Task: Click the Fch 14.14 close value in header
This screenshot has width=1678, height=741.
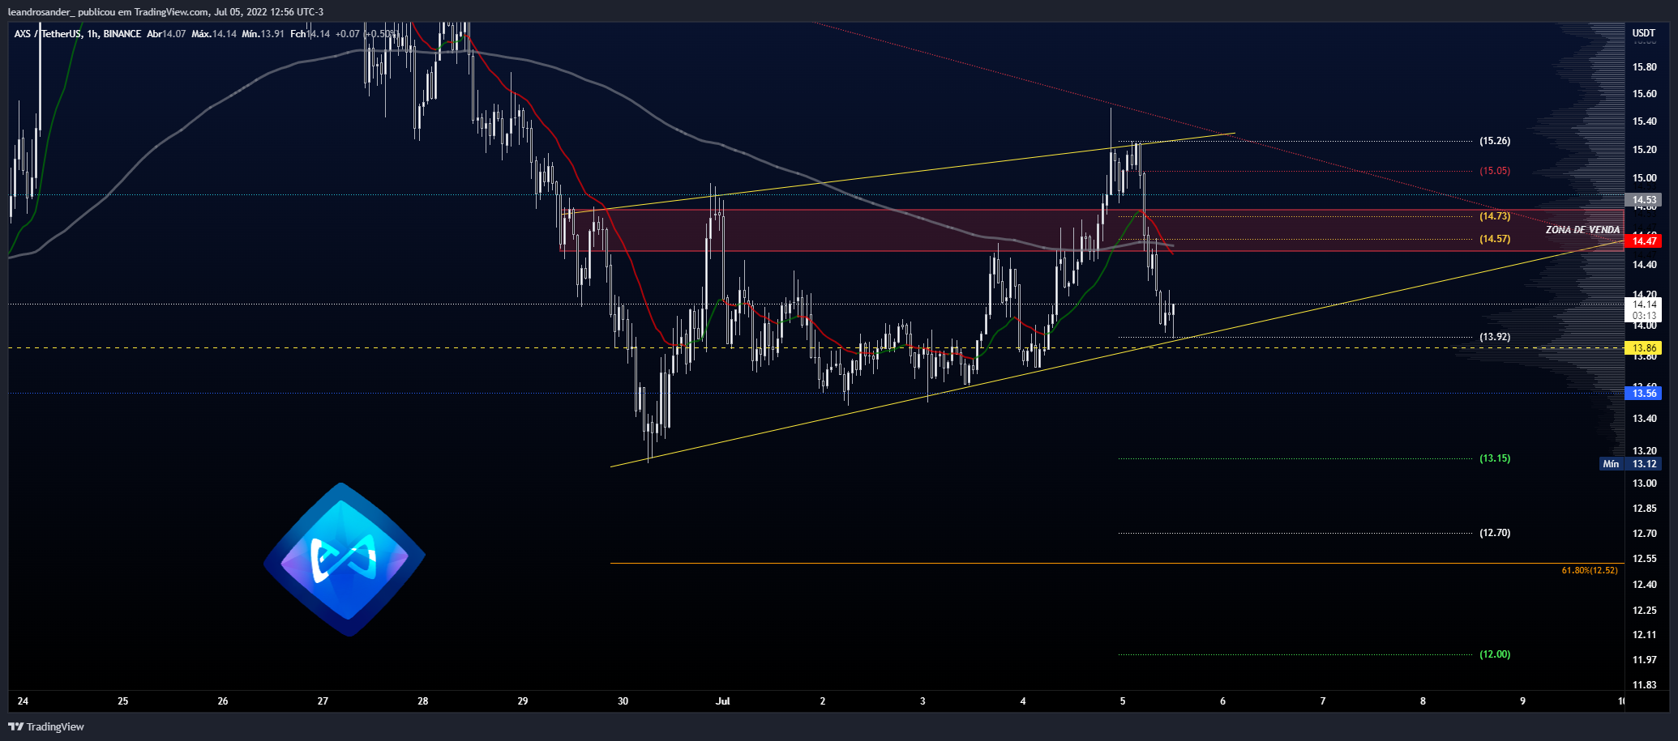Action: (x=310, y=34)
